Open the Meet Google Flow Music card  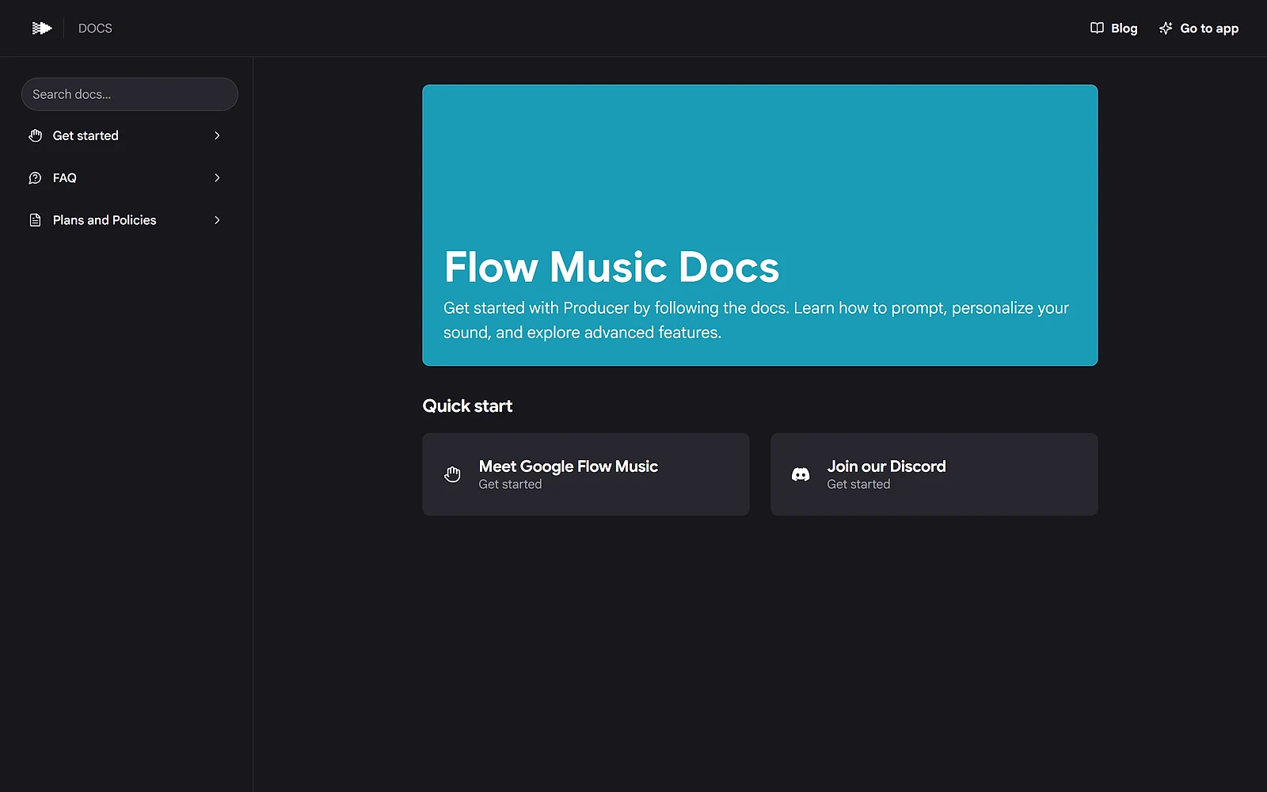(x=586, y=474)
